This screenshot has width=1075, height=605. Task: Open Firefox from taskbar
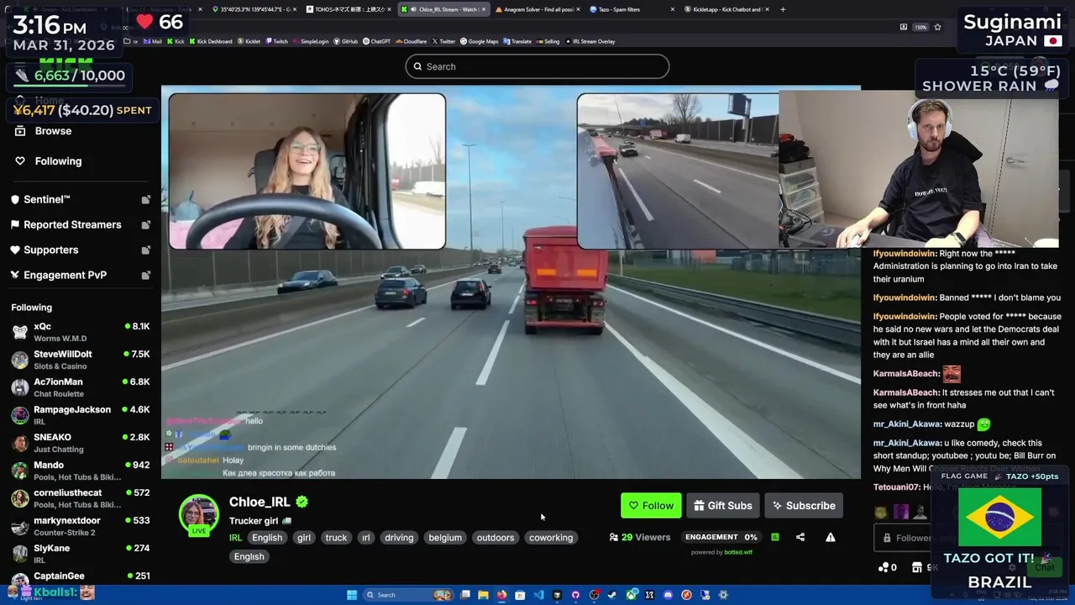pyautogui.click(x=501, y=595)
